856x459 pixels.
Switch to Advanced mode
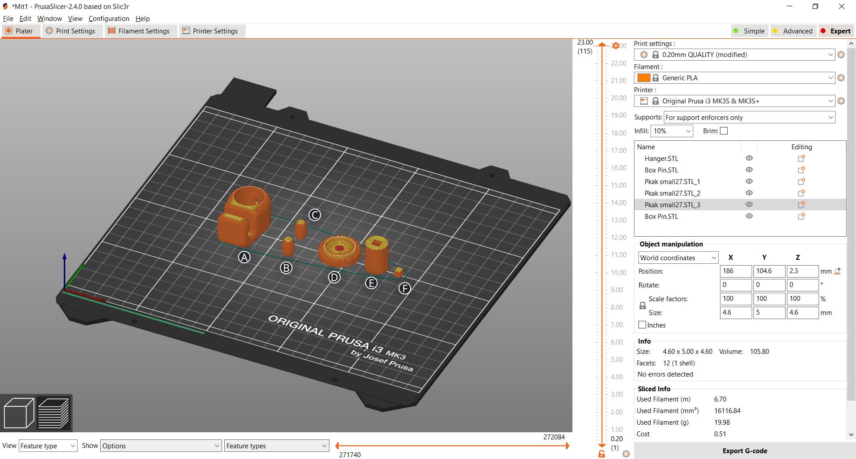click(793, 31)
